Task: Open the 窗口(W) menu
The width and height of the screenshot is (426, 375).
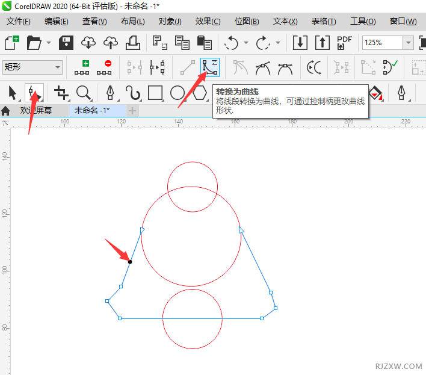Action: coord(403,21)
